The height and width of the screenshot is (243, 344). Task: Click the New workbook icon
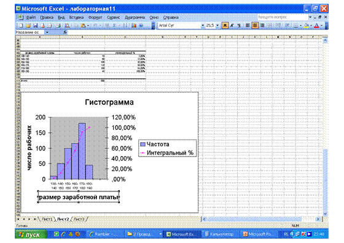tap(21, 26)
